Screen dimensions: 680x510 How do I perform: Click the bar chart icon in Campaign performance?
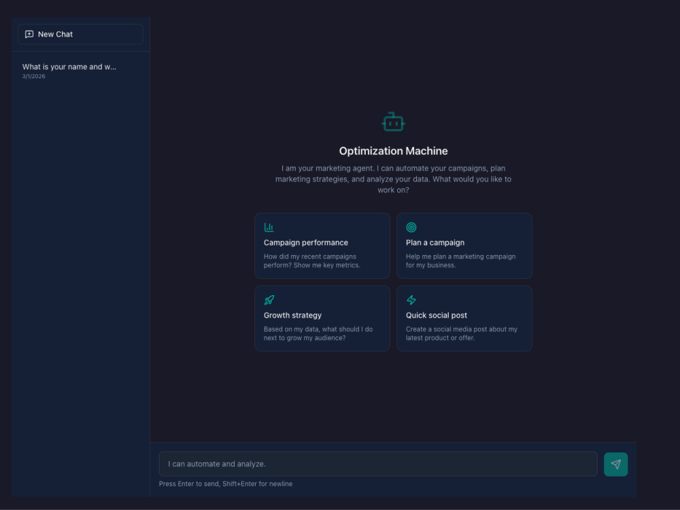[269, 227]
